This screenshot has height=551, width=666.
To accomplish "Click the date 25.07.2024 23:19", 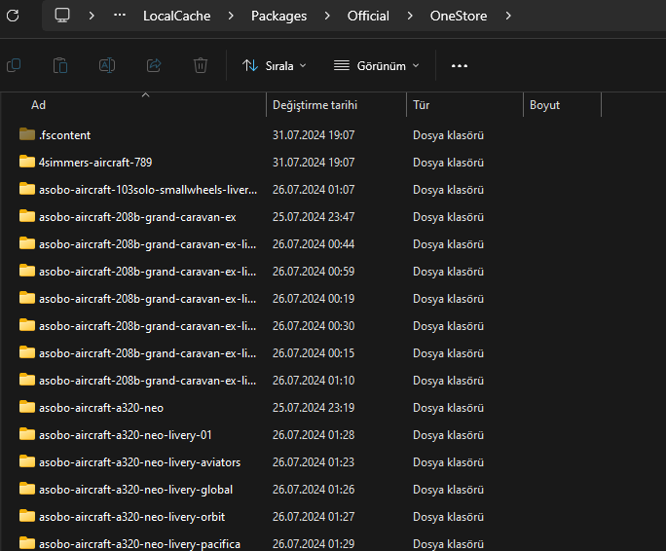I will [314, 408].
